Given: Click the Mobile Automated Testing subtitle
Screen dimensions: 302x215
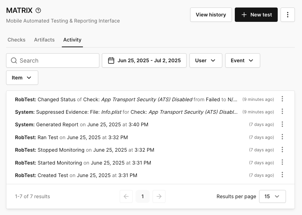Looking at the screenshot, I should 63,21.
